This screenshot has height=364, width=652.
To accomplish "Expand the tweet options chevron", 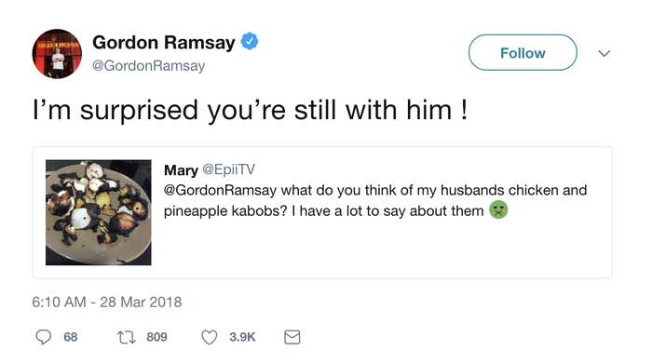I will pyautogui.click(x=604, y=53).
